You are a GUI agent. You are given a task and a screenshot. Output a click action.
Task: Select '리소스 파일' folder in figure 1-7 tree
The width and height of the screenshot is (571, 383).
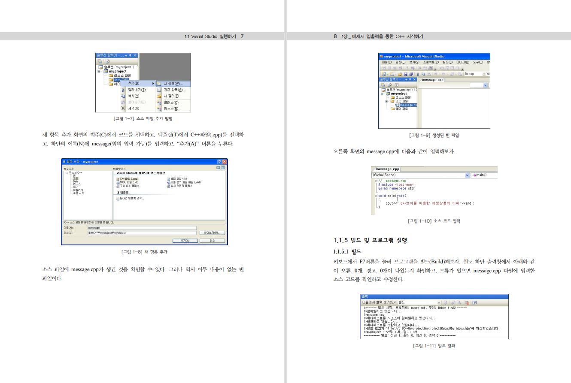(122, 75)
